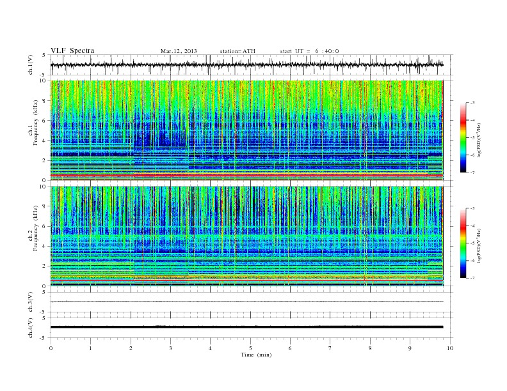The width and height of the screenshot is (507, 391).
Task: Click the "VLF Spectra" plot title
Action: [x=72, y=50]
